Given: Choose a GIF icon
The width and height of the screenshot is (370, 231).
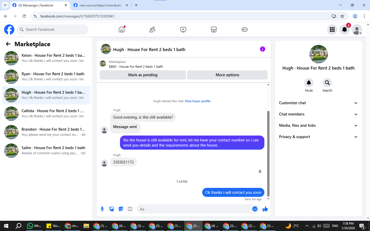Looking at the screenshot, I should pyautogui.click(x=130, y=209).
